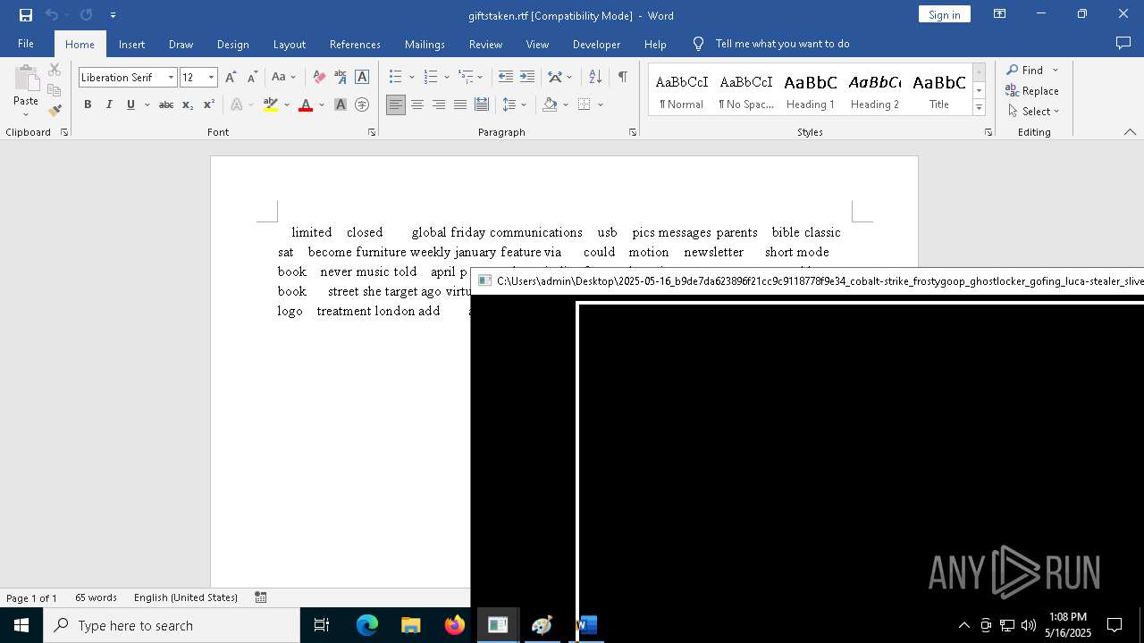1144x643 pixels.
Task: Click the Cut scissors icon
Action: point(55,70)
